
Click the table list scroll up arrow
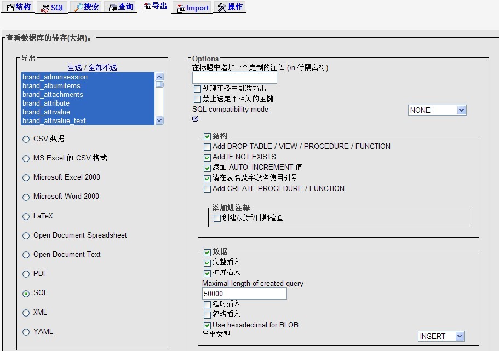(159, 77)
